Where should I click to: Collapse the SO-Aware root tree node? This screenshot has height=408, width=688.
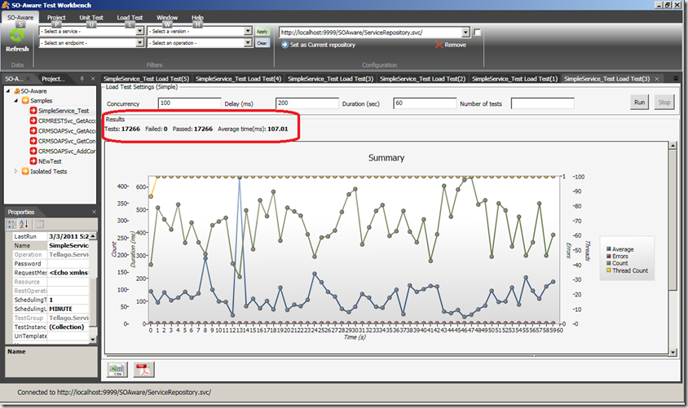[x=8, y=91]
